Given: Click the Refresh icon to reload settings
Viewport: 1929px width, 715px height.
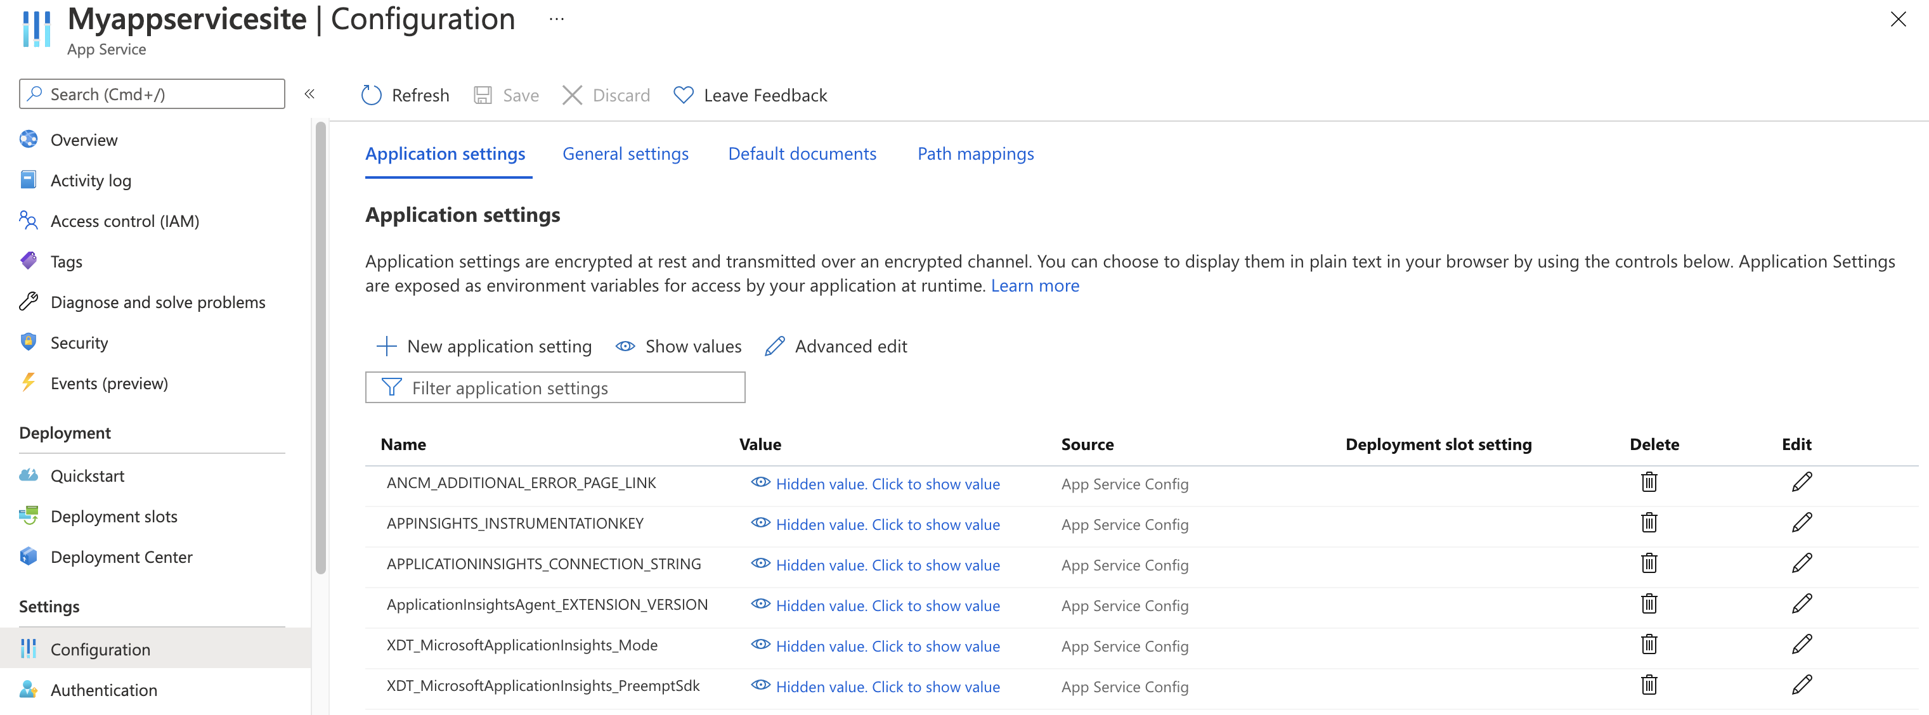Looking at the screenshot, I should pos(369,94).
